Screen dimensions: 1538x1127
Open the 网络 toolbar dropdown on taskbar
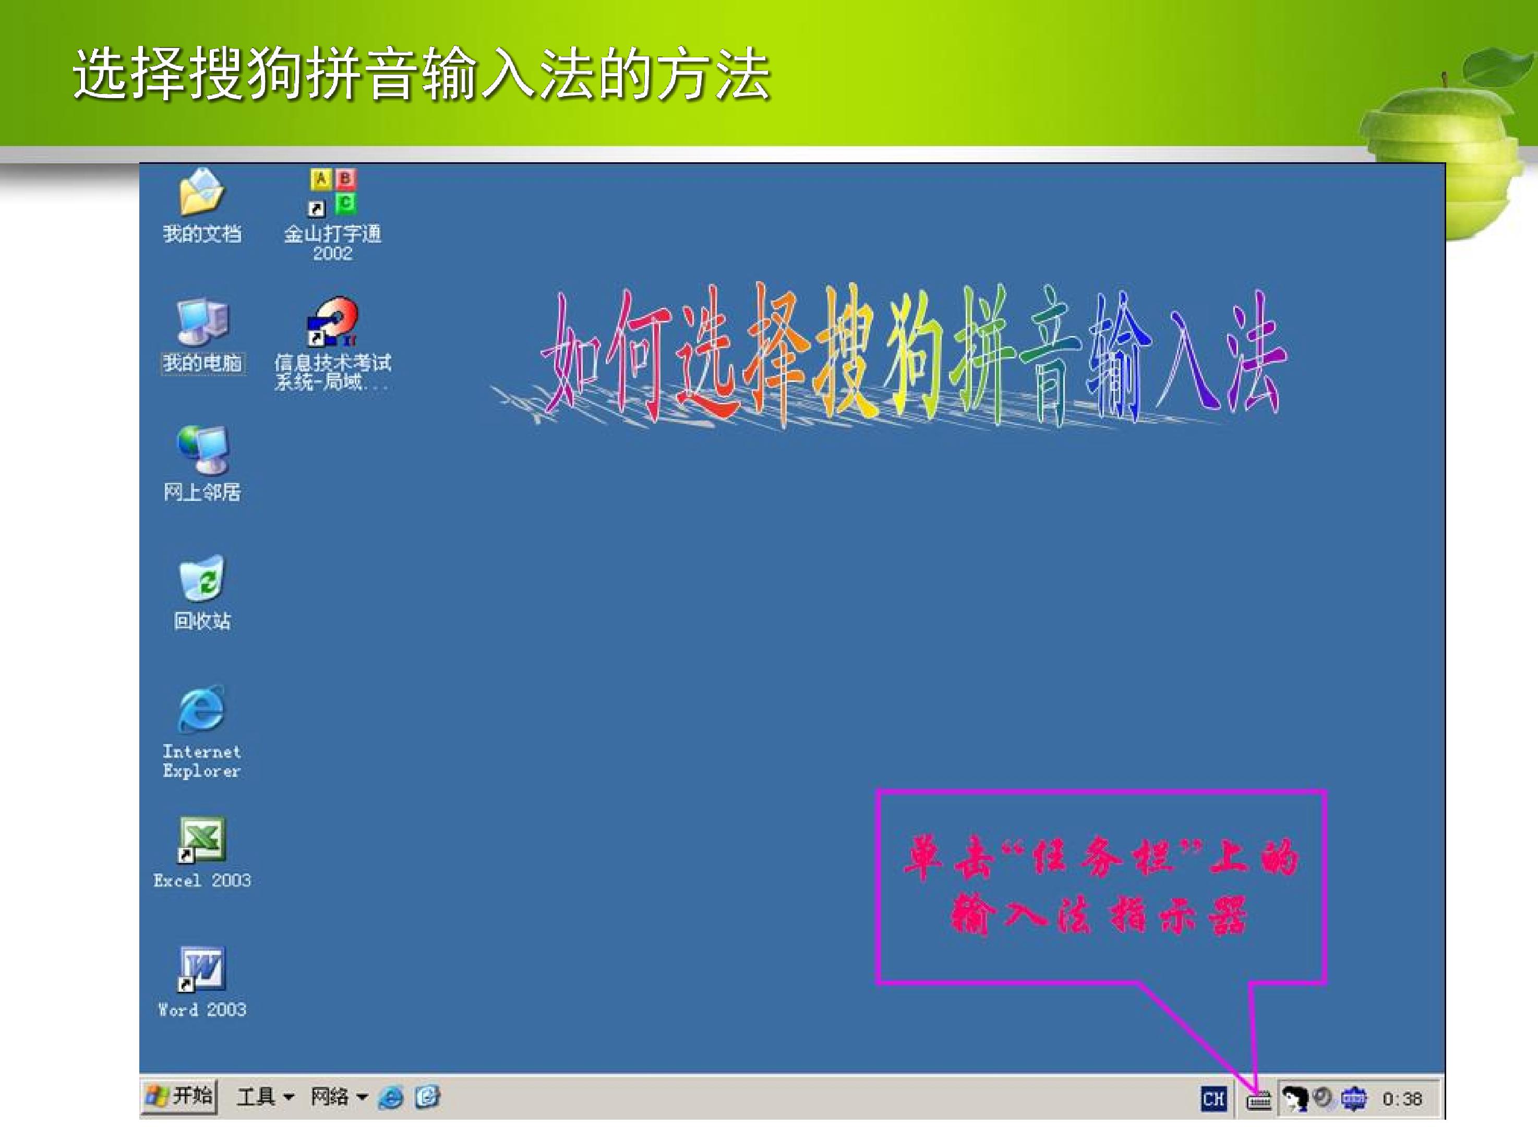click(x=339, y=1097)
